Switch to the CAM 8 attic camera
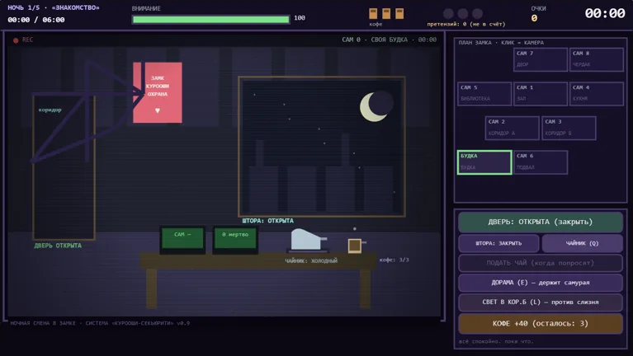Image resolution: width=633 pixels, height=356 pixels. (596, 59)
